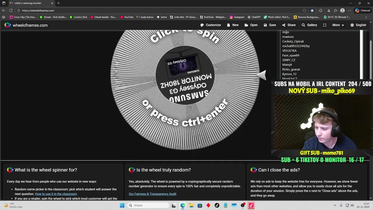Open the YouTube bookmark
Viewport: 373px width, 210px height.
point(126,17)
